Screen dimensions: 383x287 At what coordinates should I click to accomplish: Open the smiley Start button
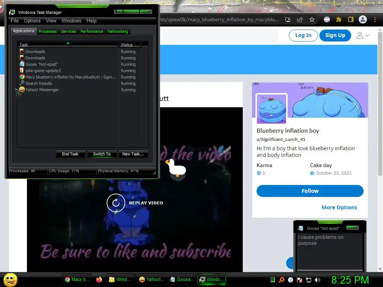tap(10, 280)
